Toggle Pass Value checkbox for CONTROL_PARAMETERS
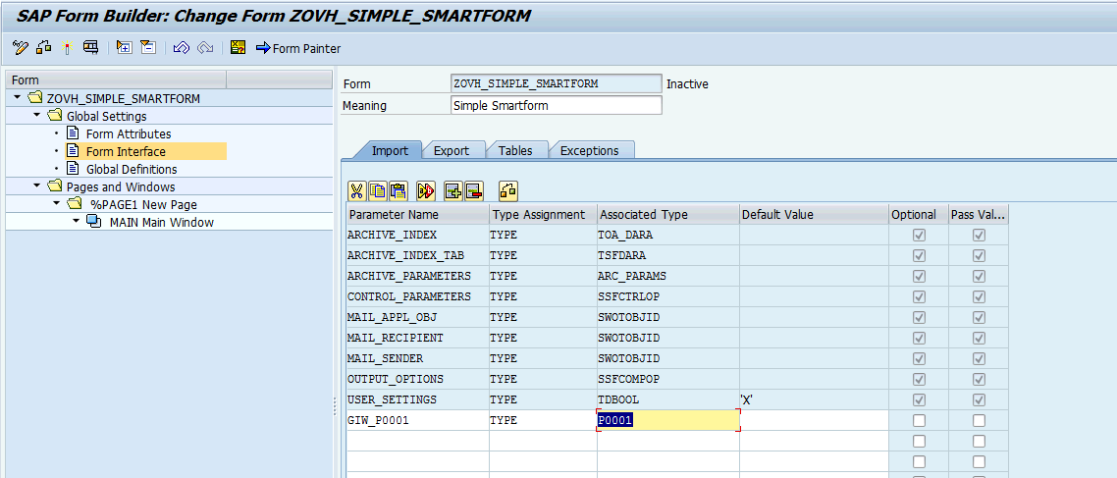 979,296
